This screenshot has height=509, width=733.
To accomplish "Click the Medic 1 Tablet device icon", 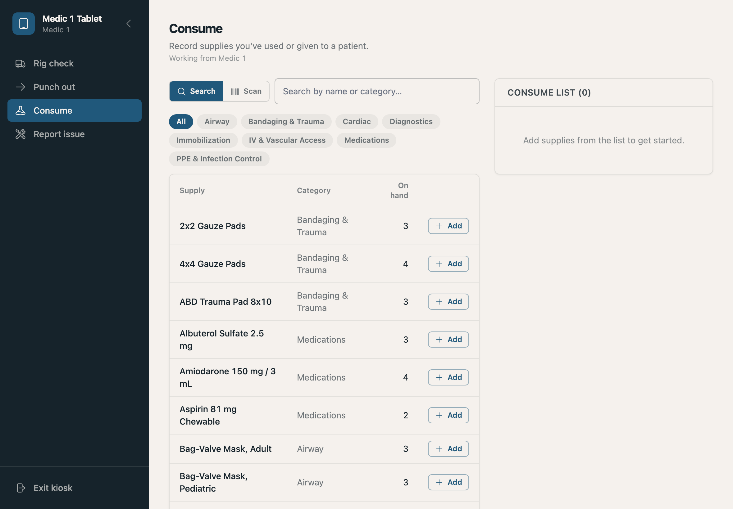I will tap(24, 24).
